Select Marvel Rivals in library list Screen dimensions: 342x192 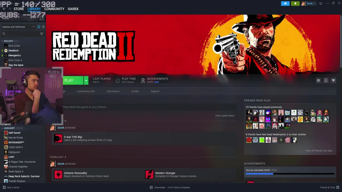coord(15,138)
